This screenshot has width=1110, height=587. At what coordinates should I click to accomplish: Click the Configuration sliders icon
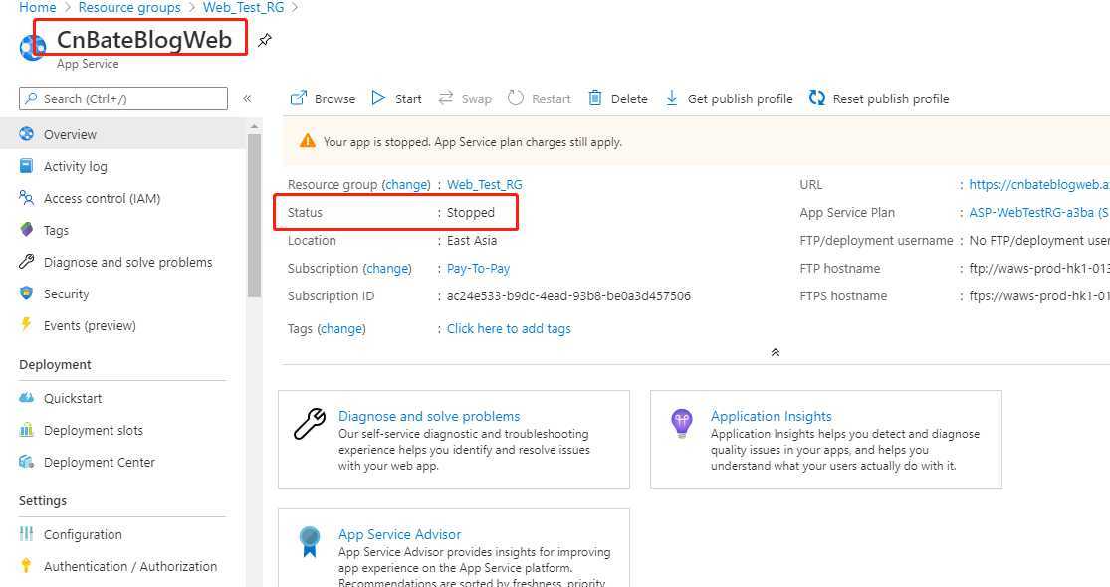(x=26, y=534)
